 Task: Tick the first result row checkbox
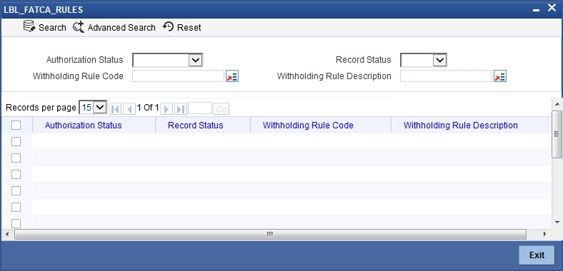(x=16, y=142)
